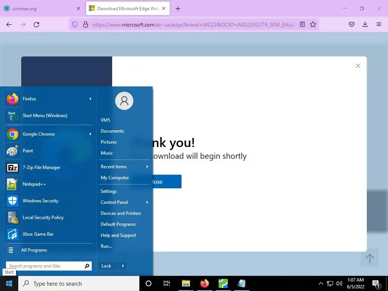Open Task View on taskbar
388x291 pixels.
[167, 283]
